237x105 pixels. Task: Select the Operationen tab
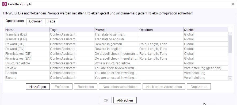pyautogui.click(x=15, y=21)
